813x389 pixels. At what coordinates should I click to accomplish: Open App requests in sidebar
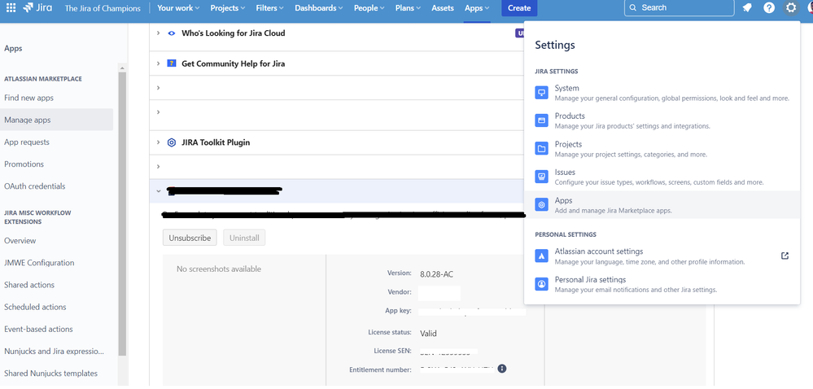27,142
